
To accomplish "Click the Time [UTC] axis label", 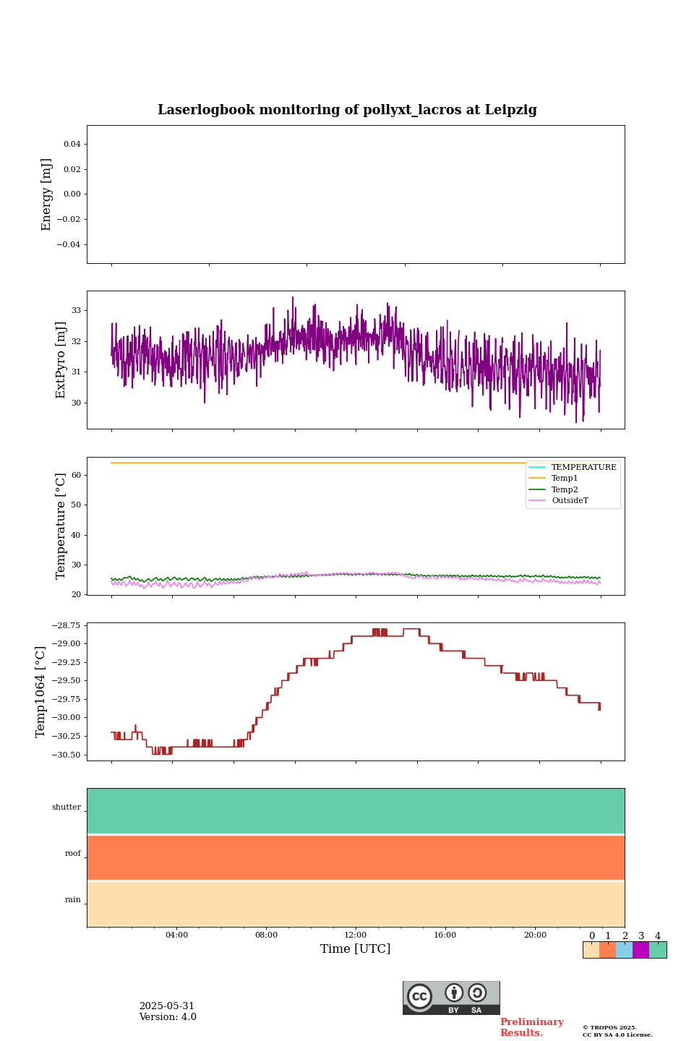I will coord(356,948).
